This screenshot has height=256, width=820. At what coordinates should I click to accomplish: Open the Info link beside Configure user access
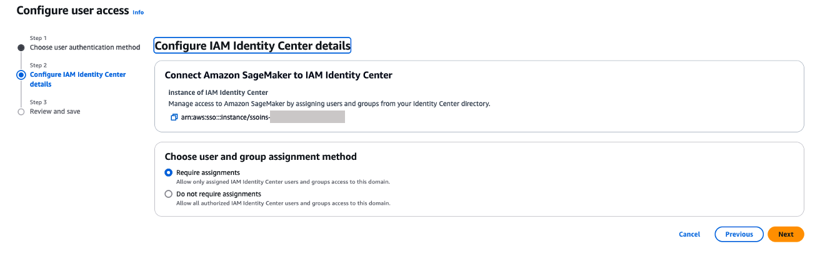point(138,12)
